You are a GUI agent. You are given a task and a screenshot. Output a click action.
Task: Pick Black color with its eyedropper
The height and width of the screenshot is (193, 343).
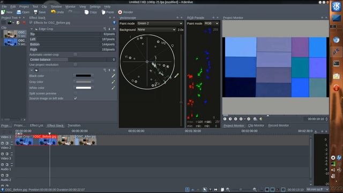113,76
